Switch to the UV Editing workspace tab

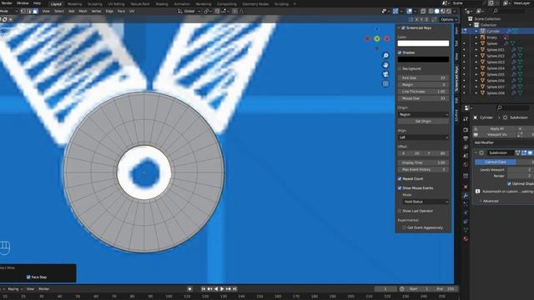click(x=117, y=4)
